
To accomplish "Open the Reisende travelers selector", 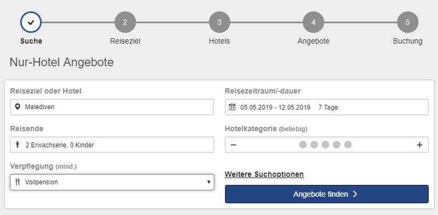I will [112, 145].
